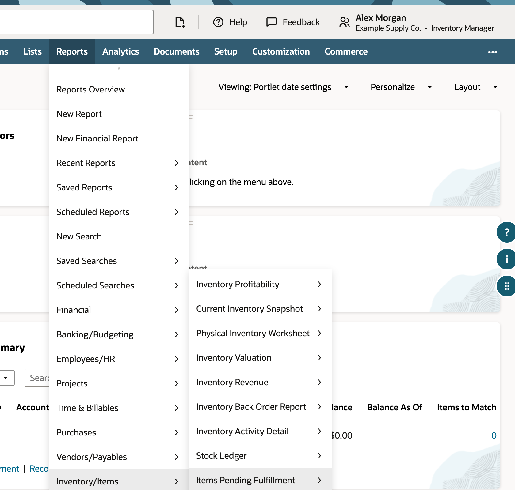Select New Search in the Reports menu

click(119, 236)
